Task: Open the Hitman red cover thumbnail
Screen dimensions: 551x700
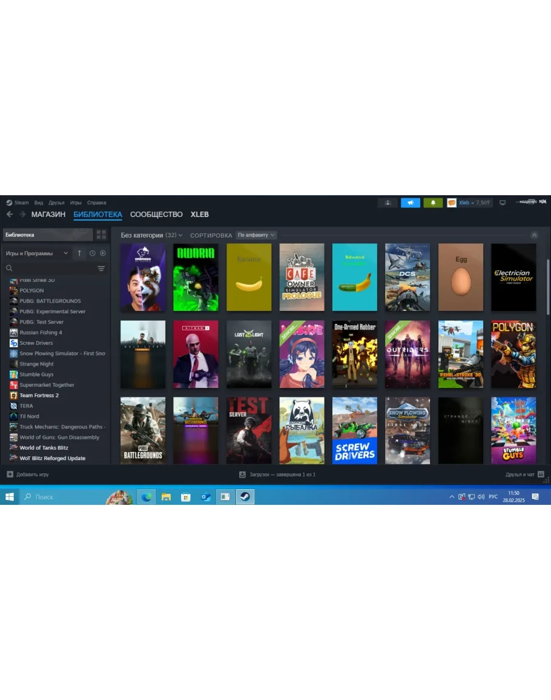Action: coord(196,354)
